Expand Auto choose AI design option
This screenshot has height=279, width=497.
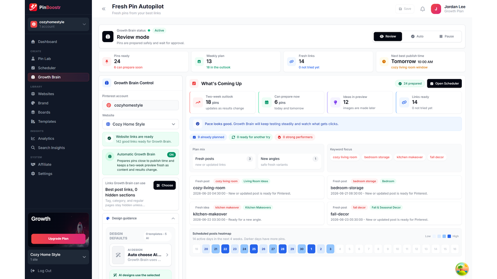pyautogui.click(x=140, y=255)
